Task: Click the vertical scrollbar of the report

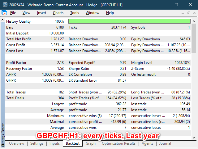Action: point(194,78)
